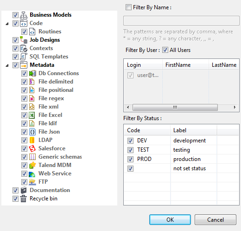Viewport: 241px width, 231px height.
Task: Enable the Filter By Name checkbox
Action: click(128, 7)
